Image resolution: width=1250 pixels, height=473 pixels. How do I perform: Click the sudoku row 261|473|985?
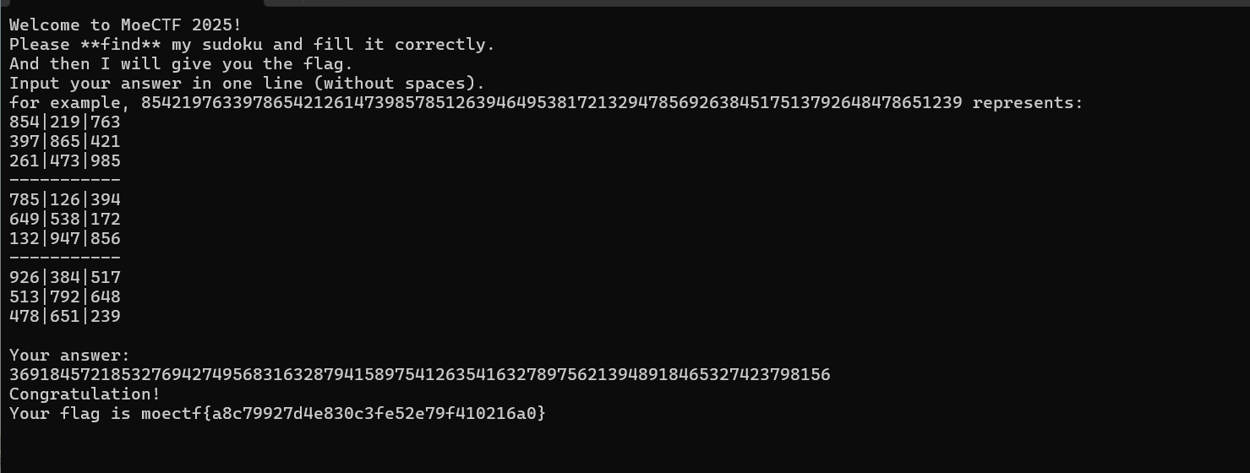[65, 161]
